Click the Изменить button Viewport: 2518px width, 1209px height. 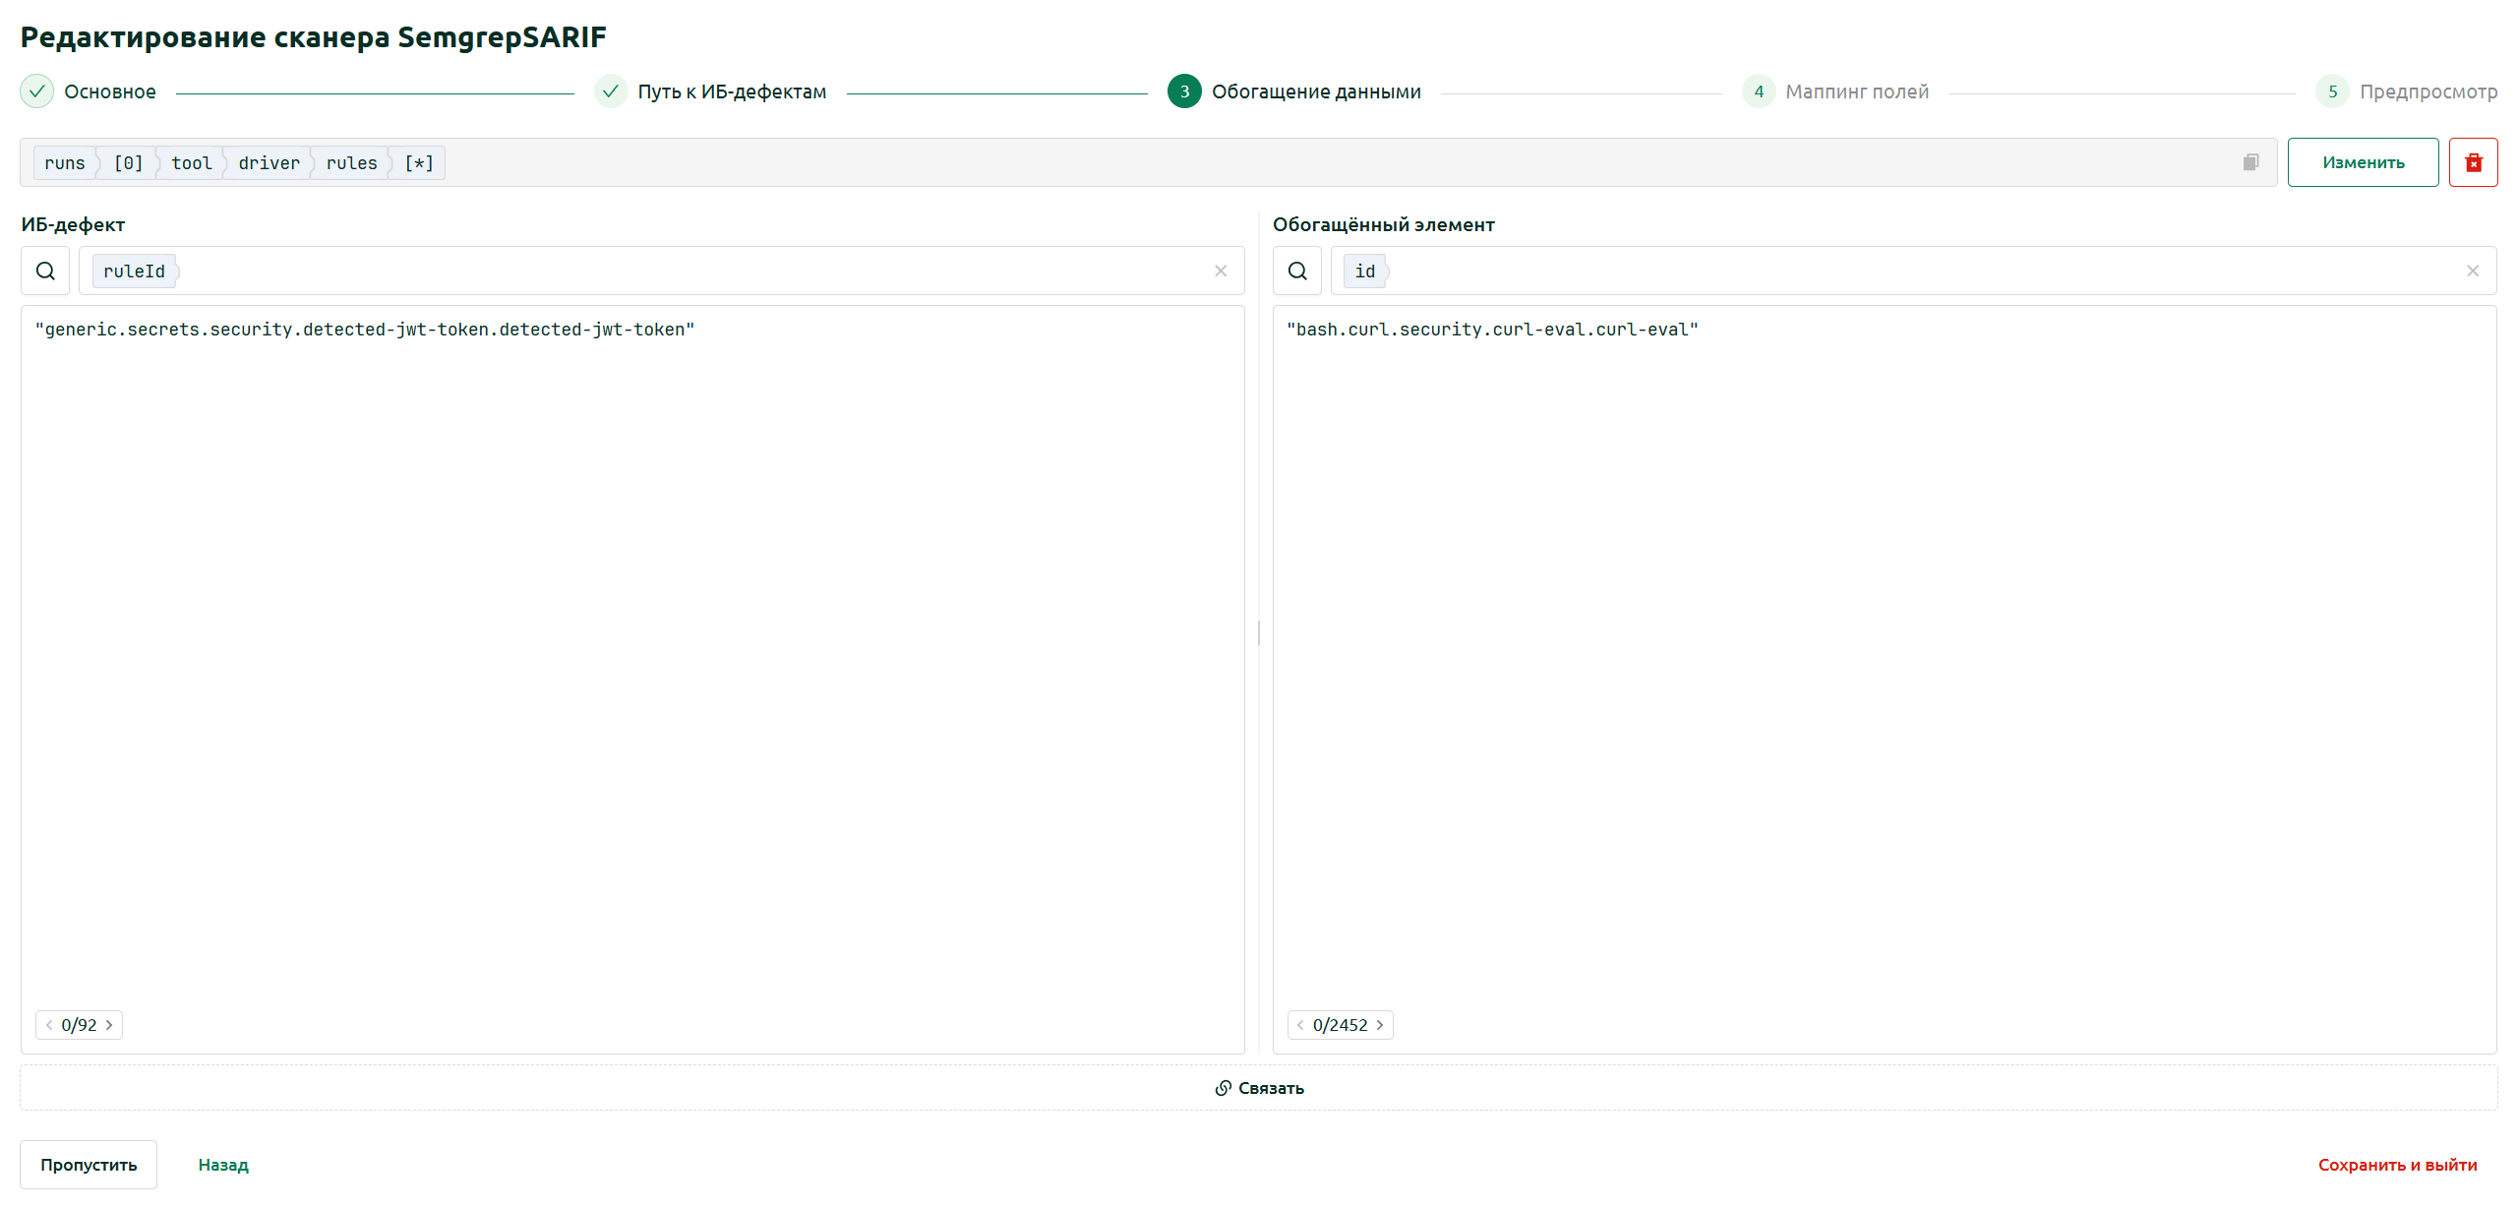[2363, 162]
